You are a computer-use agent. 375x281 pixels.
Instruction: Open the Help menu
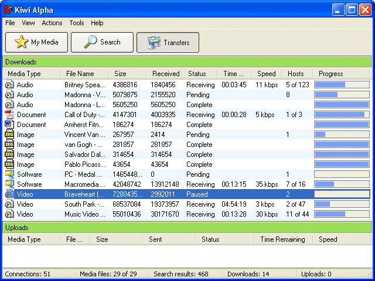tap(97, 23)
